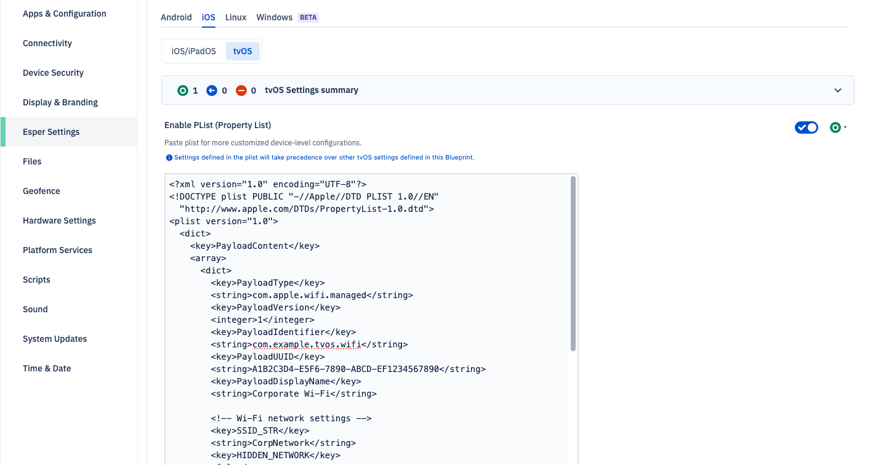Click the BETA badge next to Windows
The image size is (873, 465).
[308, 17]
